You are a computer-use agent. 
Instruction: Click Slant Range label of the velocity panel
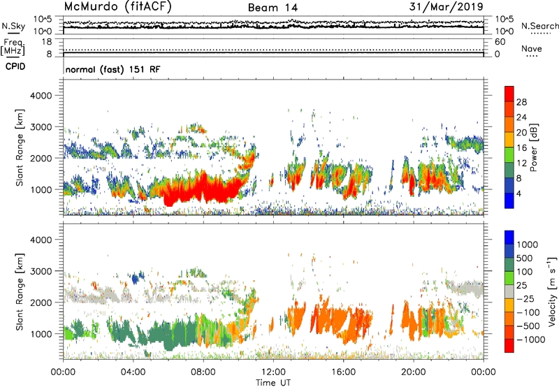[x=20, y=291]
